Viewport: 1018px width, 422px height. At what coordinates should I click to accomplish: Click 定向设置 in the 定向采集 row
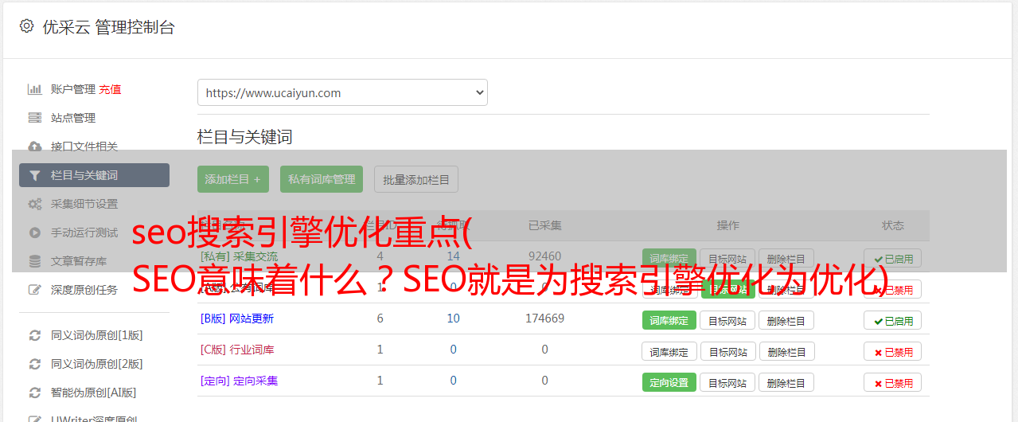point(669,382)
